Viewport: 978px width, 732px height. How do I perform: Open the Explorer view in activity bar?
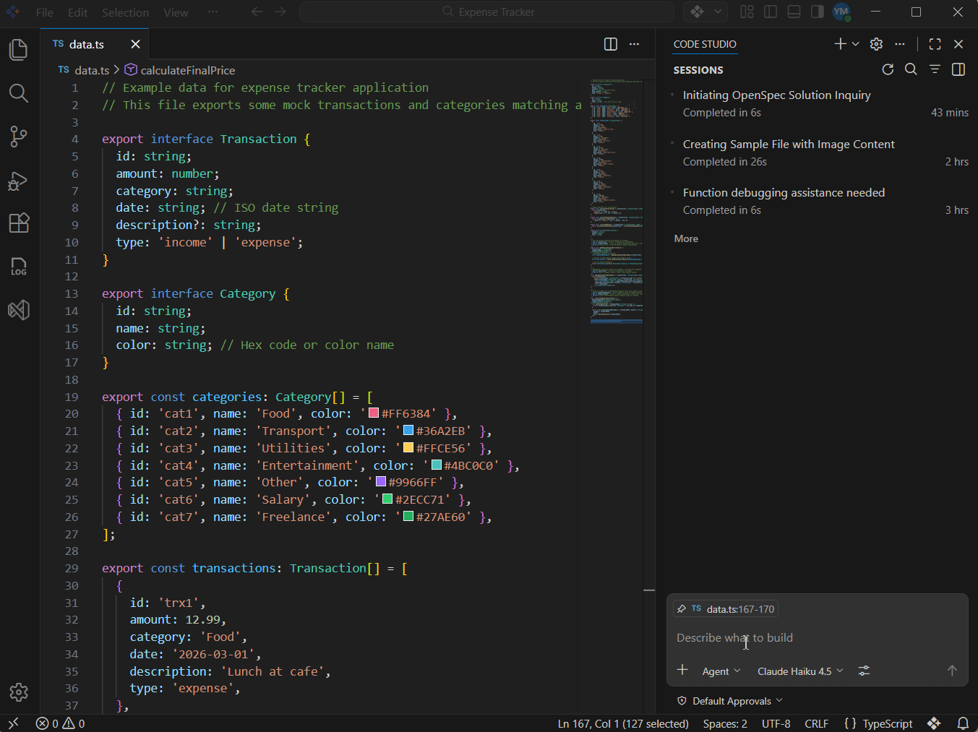[19, 50]
